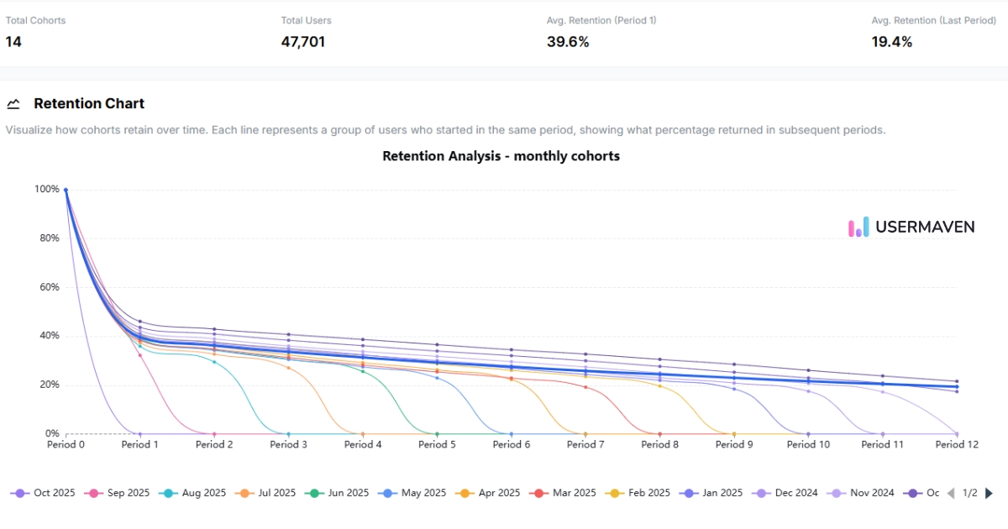1008x529 pixels.
Task: Go to previous legend page arrow
Action: click(x=951, y=493)
